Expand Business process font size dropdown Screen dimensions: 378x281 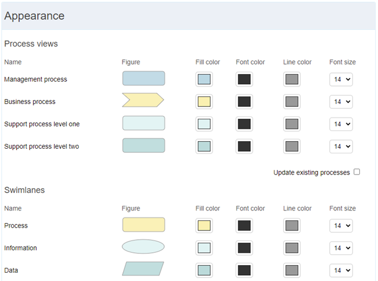341,102
